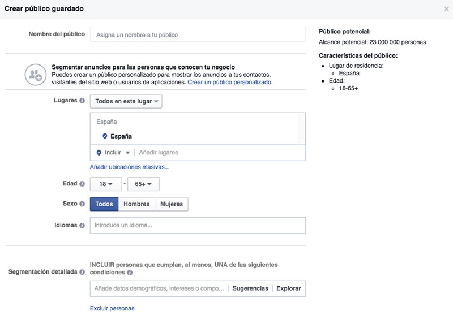This screenshot has width=453, height=315.
Task: Open the minimum age 18 dropdown
Action: click(x=105, y=184)
